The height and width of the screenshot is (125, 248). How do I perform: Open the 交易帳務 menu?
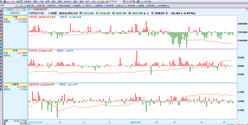[x=27, y=2]
